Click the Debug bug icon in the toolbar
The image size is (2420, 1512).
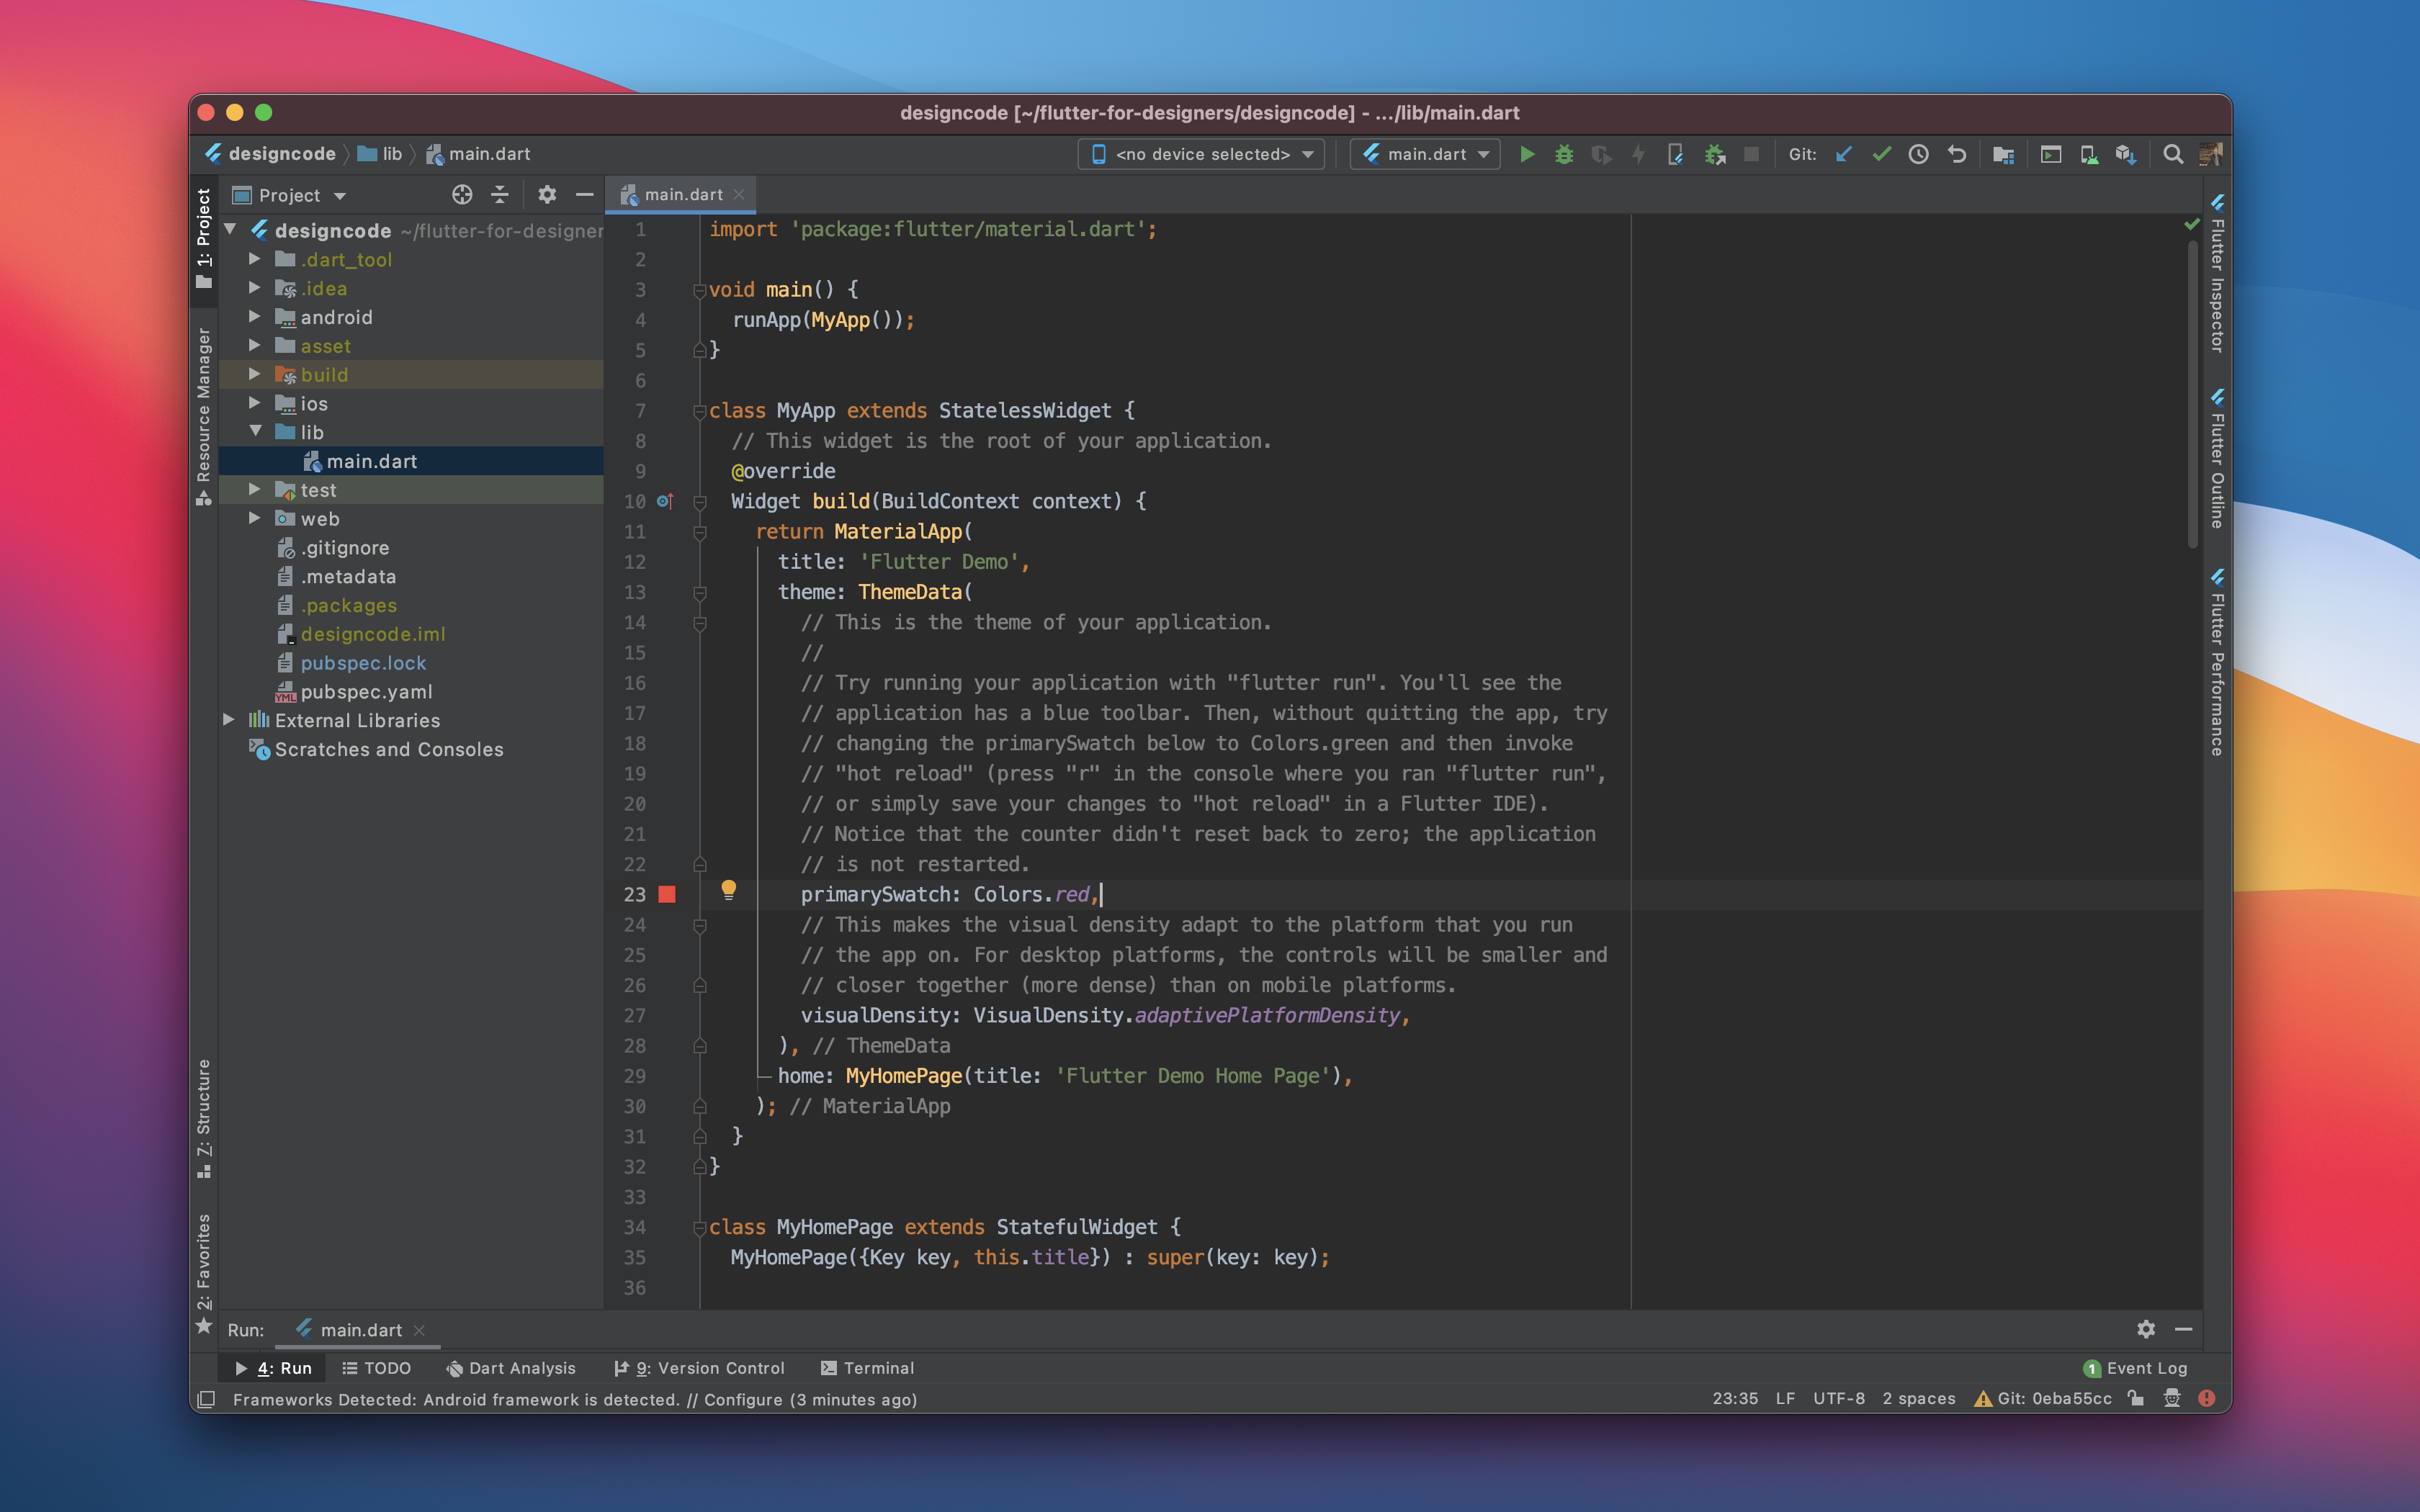tap(1564, 154)
